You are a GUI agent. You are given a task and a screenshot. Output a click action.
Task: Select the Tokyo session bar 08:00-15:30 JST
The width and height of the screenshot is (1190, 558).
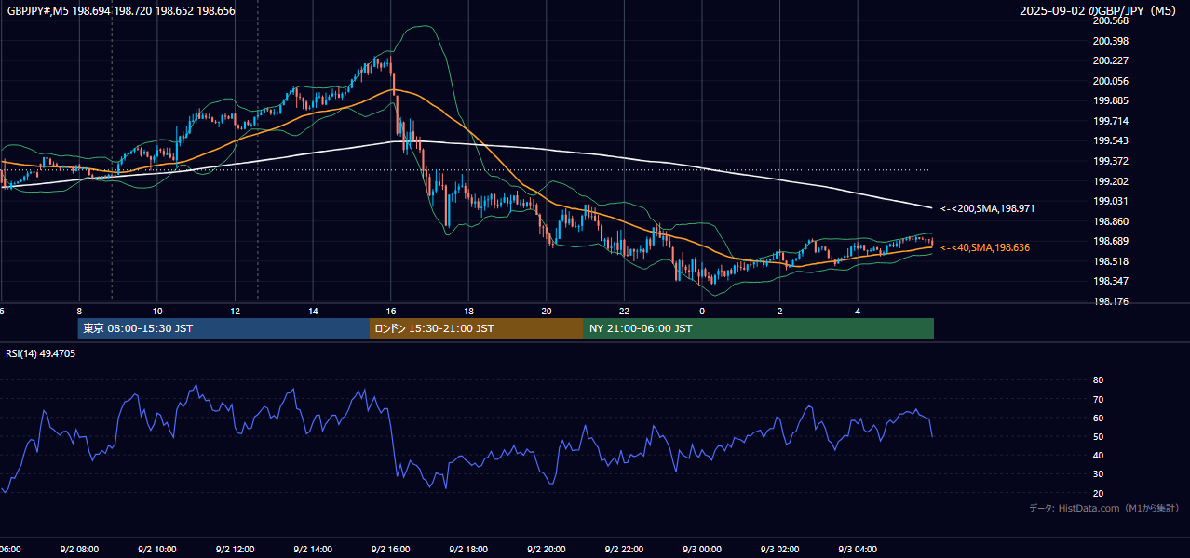coord(223,328)
